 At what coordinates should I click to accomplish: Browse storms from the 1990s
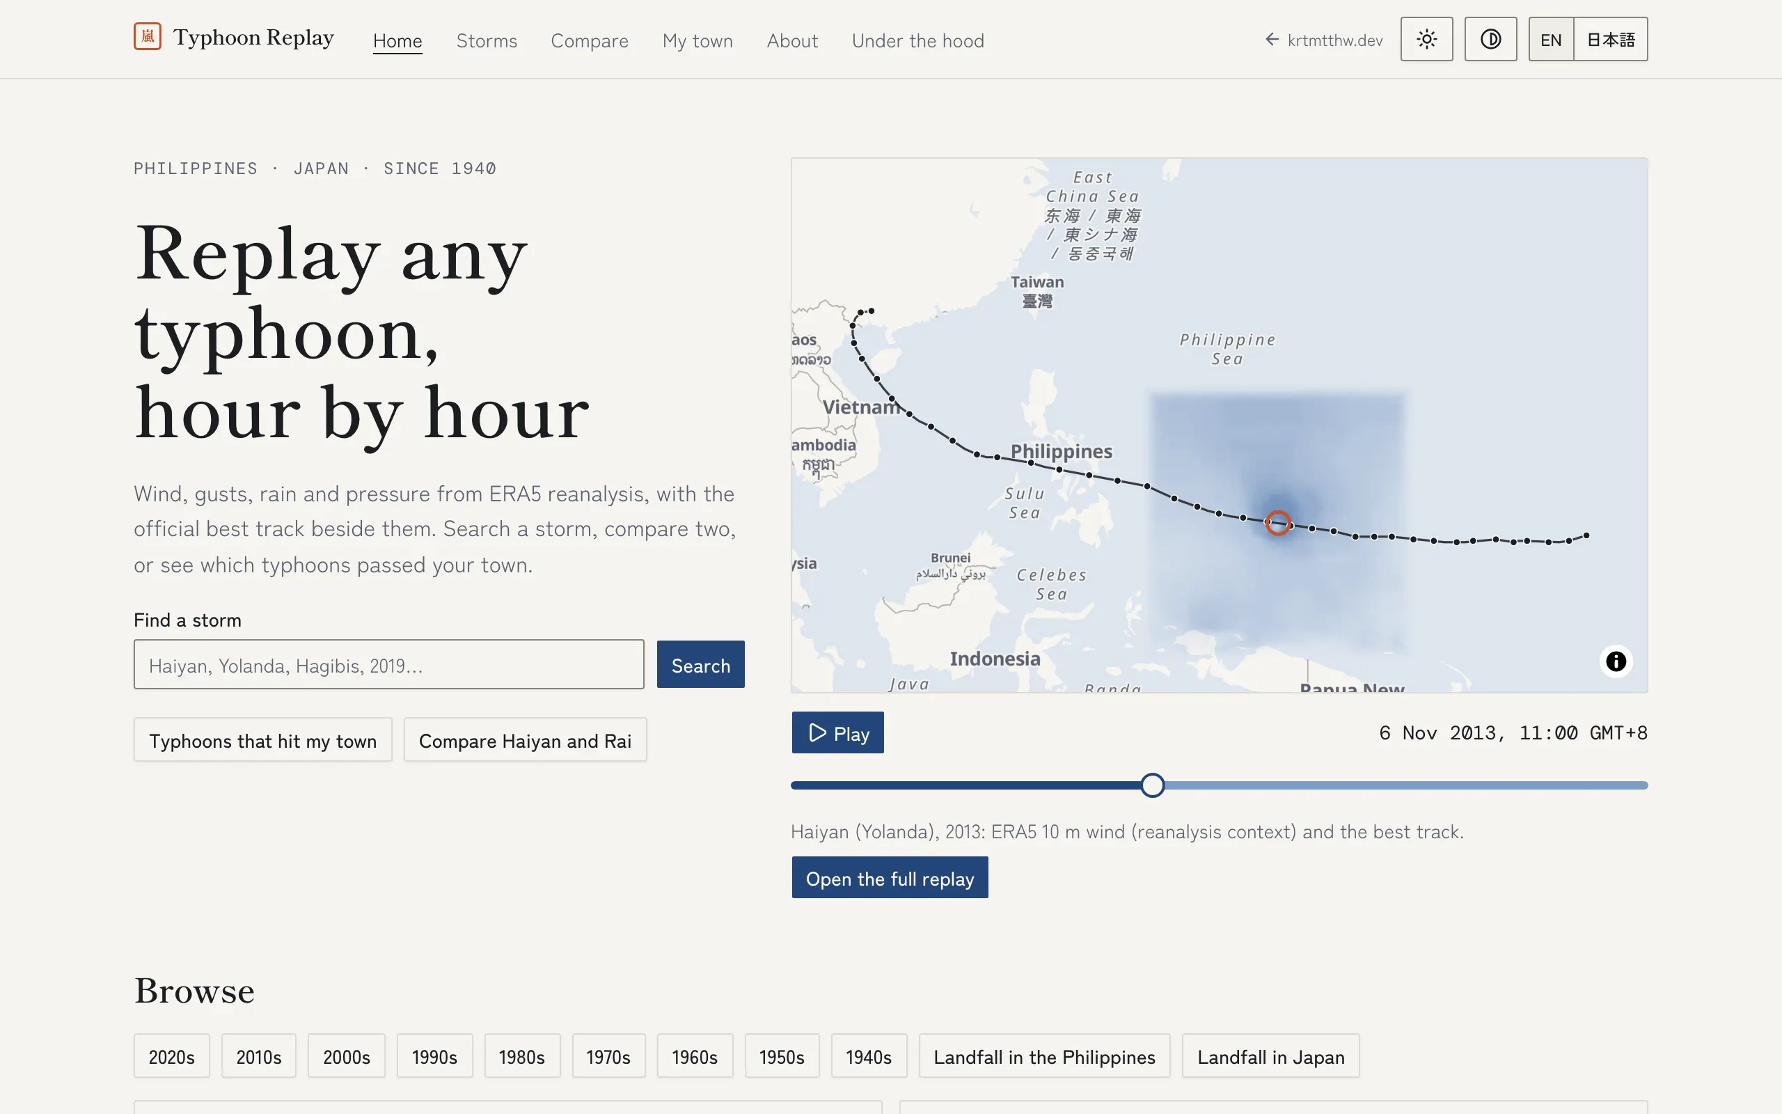click(434, 1056)
